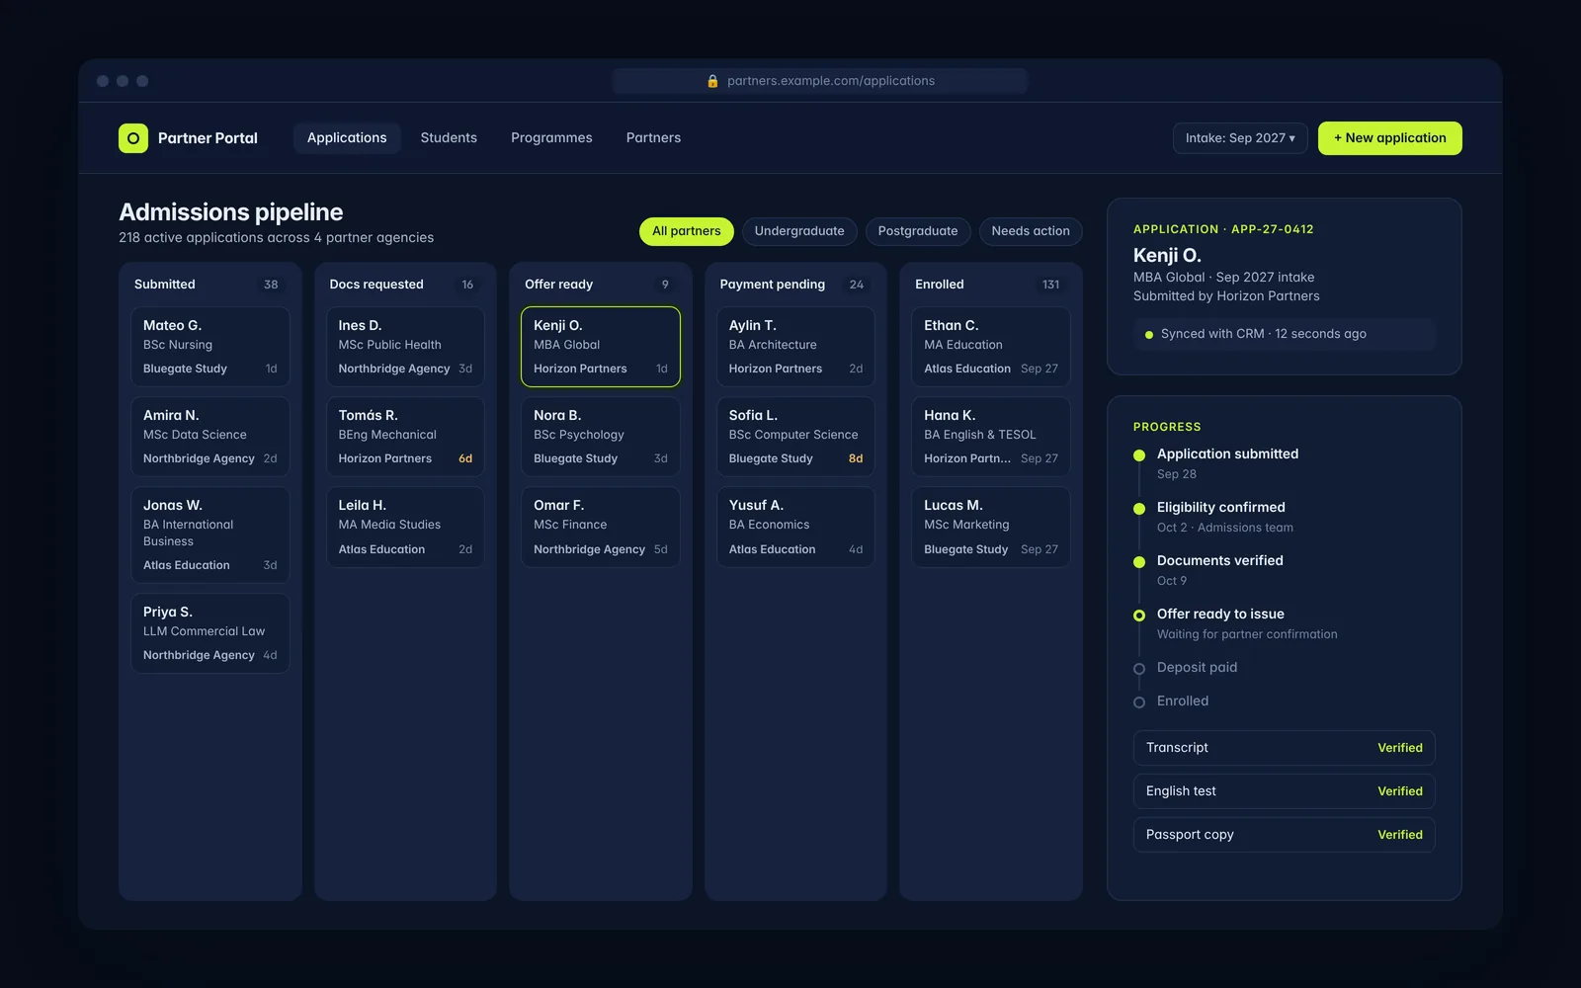
Task: Select the Kenji O. MBA Global card
Action: (x=601, y=347)
